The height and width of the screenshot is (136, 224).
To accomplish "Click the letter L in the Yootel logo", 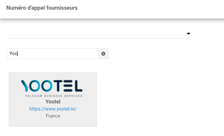I will coord(78,85).
